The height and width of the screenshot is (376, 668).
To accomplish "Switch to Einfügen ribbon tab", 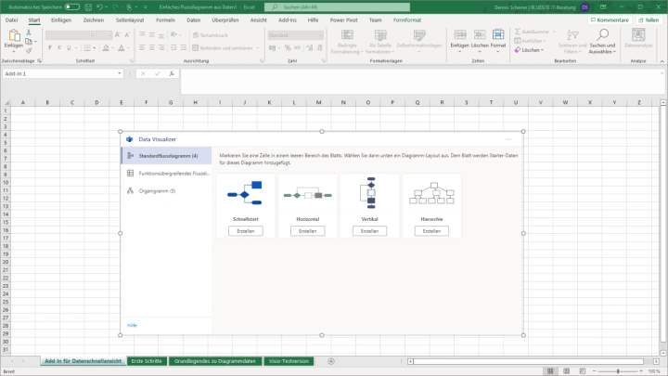I will pyautogui.click(x=61, y=20).
